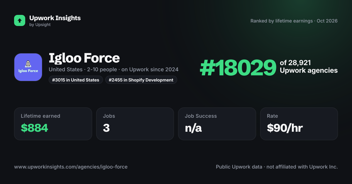Open the '#3015 in United States' badge
The height and width of the screenshot is (184, 352).
76,80
